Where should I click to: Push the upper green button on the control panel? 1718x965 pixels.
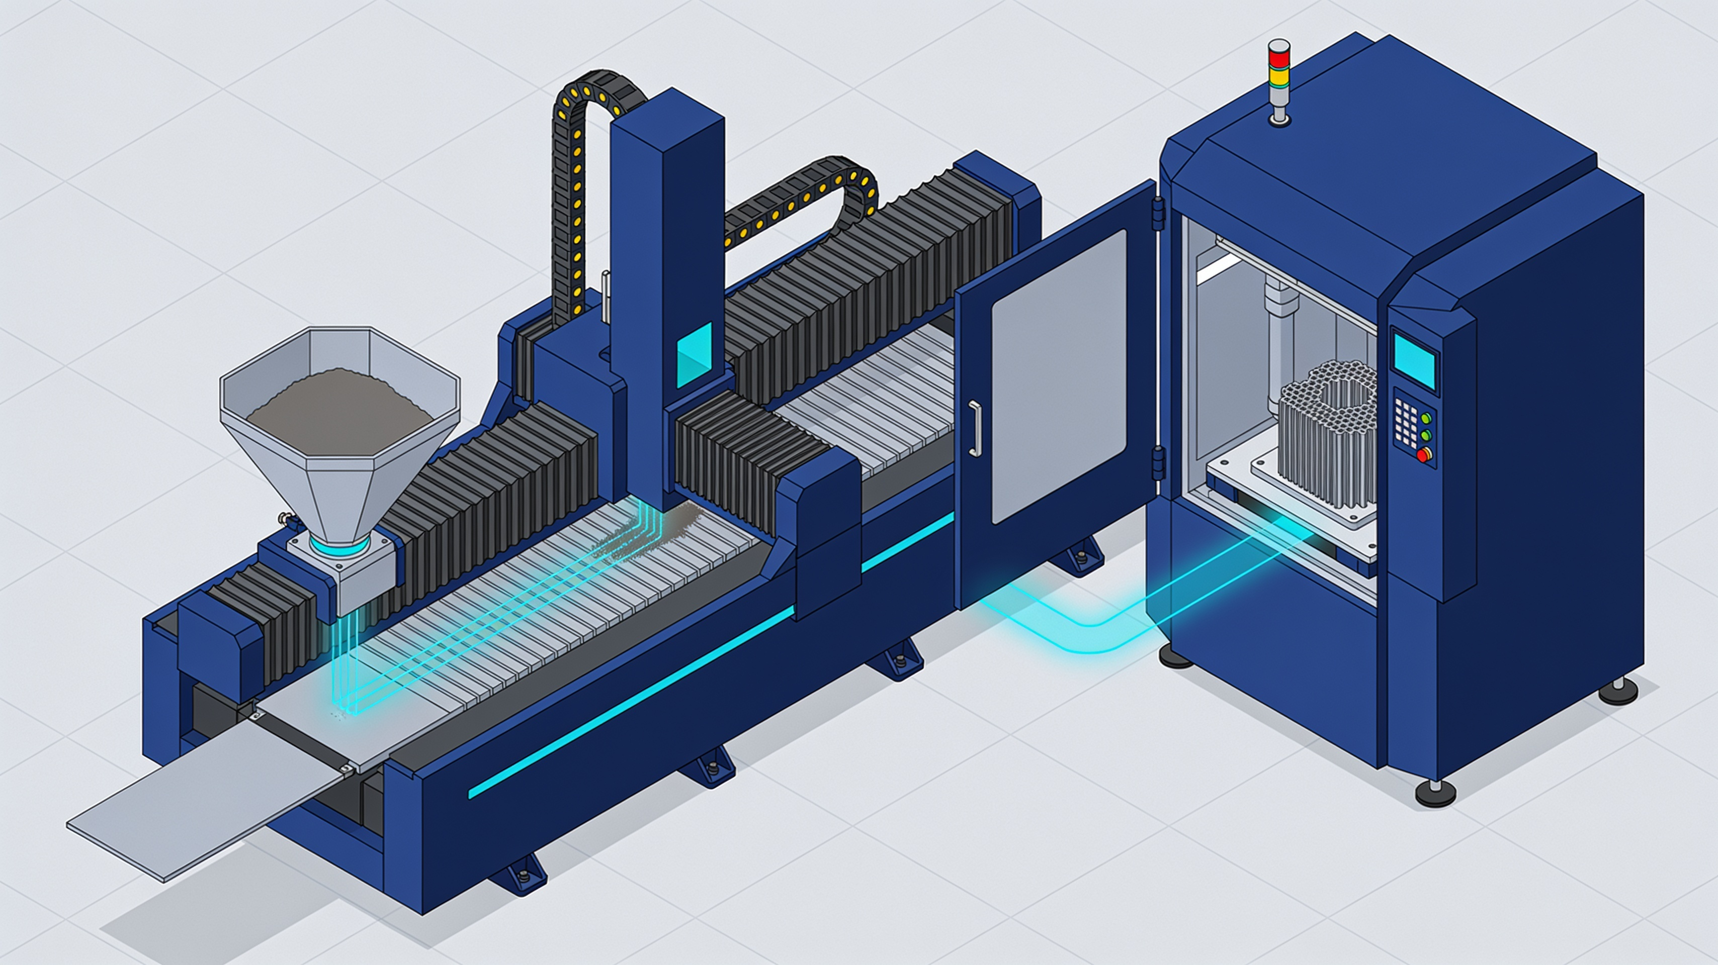coord(1426,418)
